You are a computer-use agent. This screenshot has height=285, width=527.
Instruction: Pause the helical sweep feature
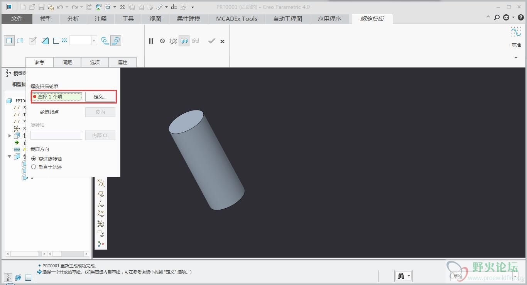point(151,41)
